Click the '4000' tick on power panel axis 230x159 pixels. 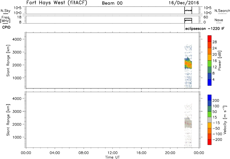point(17,39)
